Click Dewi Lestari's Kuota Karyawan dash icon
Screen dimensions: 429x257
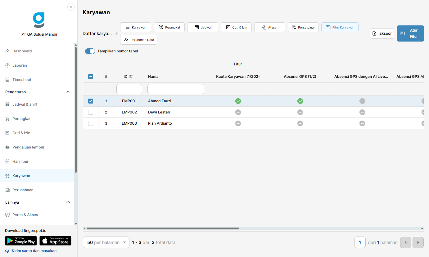238,112
